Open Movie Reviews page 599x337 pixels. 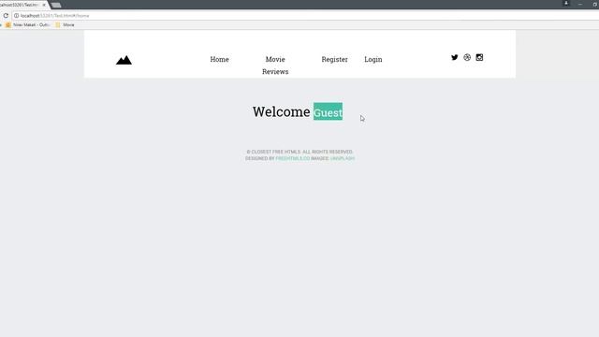(275, 66)
